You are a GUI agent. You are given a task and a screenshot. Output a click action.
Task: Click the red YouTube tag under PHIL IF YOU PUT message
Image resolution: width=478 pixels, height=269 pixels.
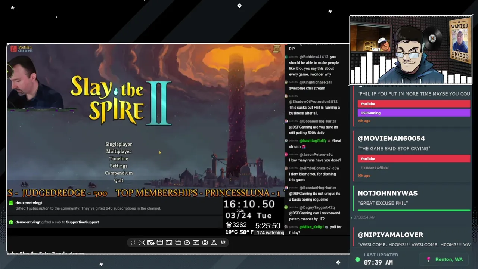(x=414, y=104)
